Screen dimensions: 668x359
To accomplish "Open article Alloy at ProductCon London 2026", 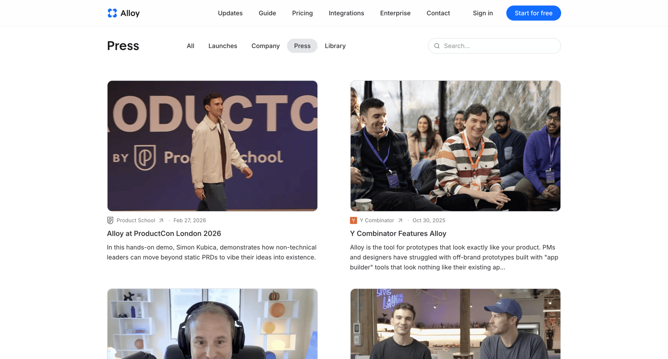I will pos(164,234).
